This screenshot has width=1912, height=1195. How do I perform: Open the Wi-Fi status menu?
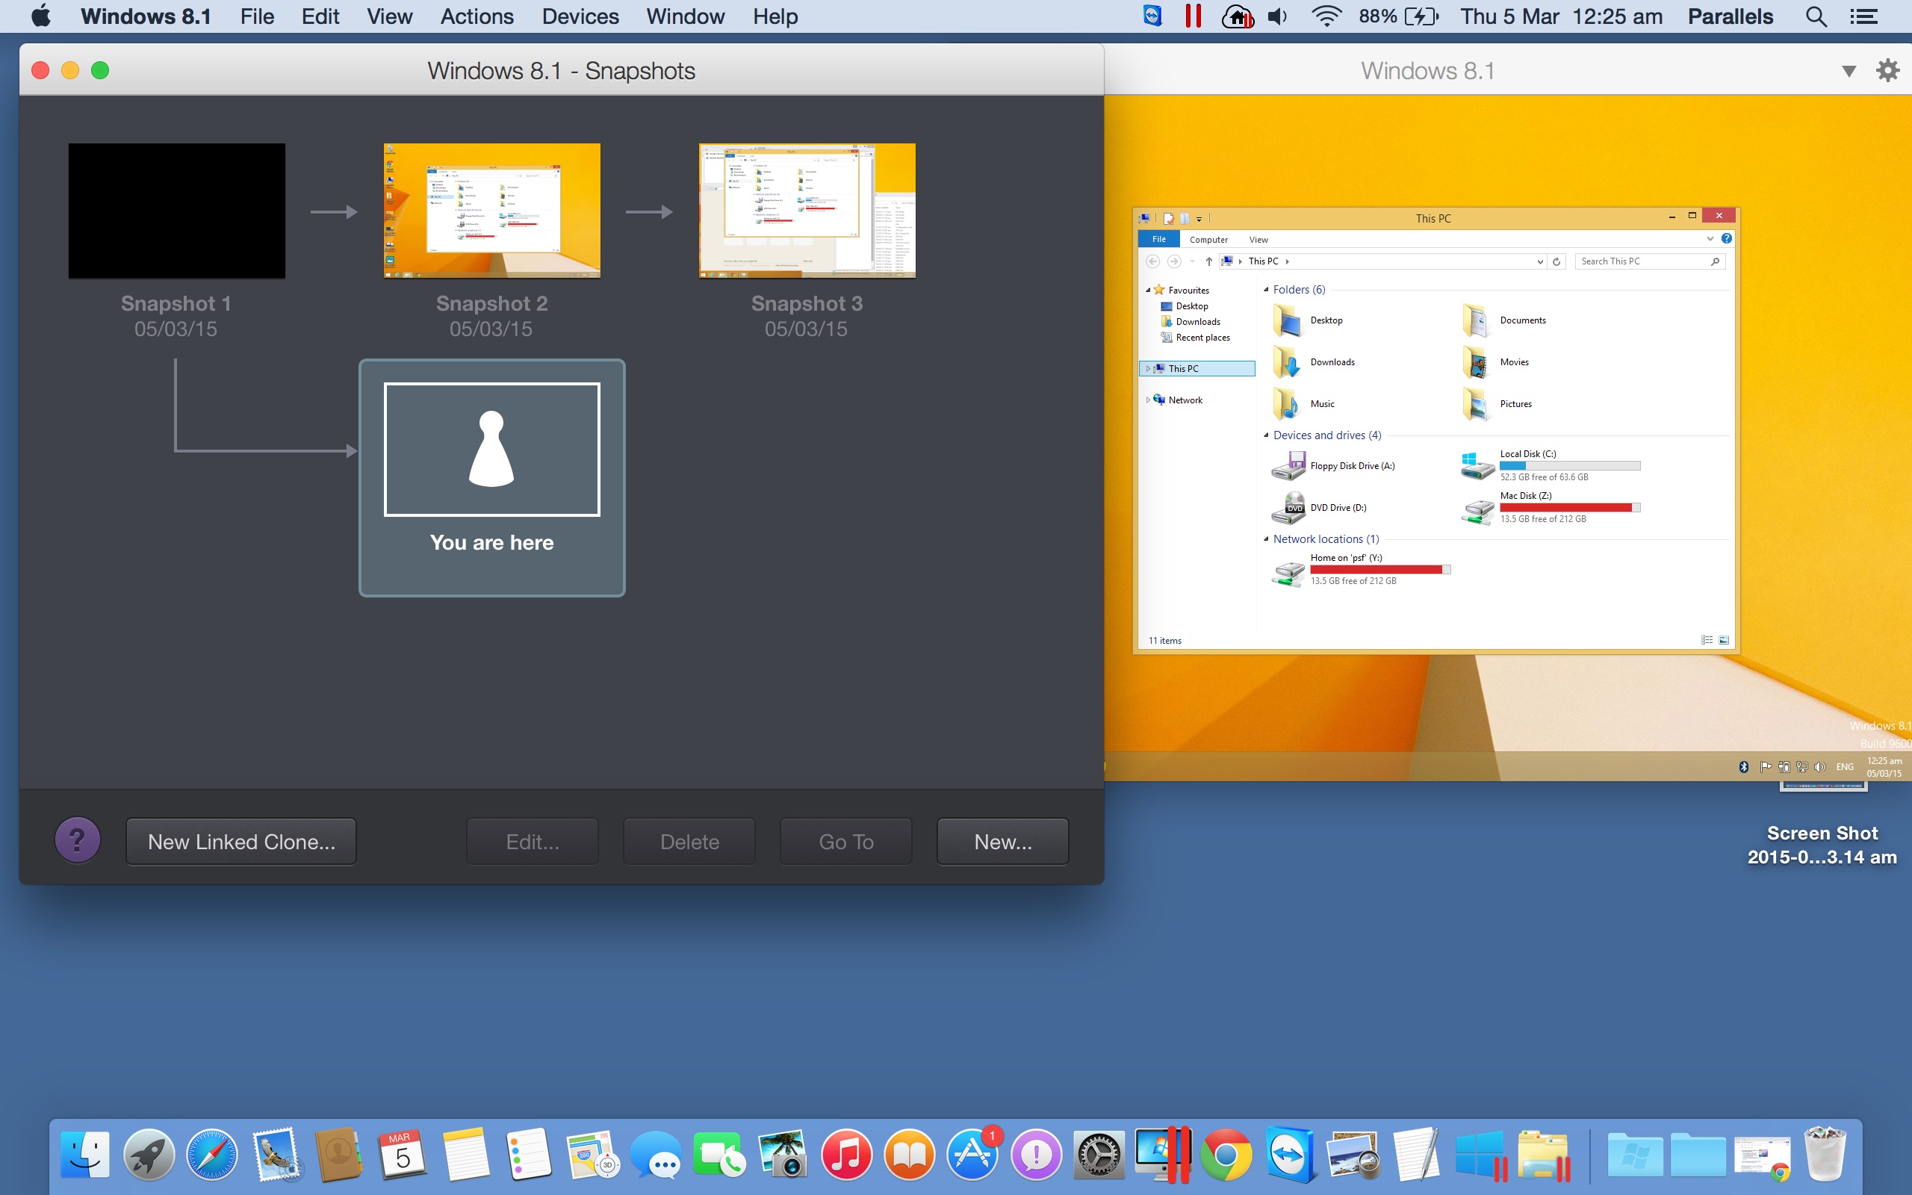[x=1326, y=16]
